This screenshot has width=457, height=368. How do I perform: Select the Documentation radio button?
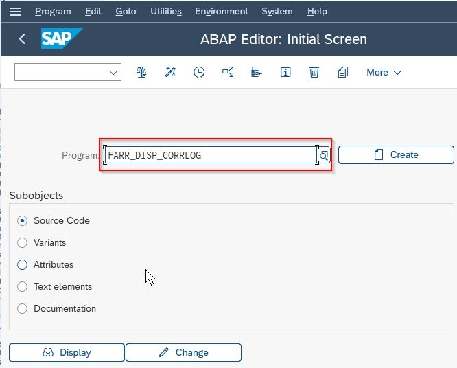22,308
